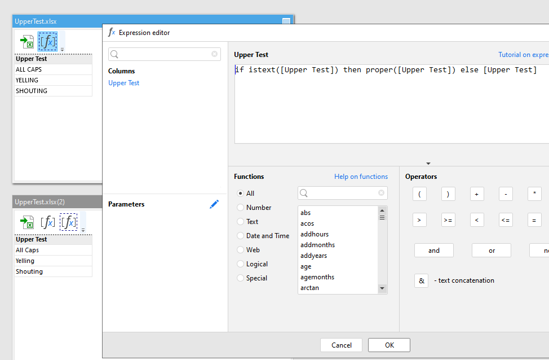Insert the greater than operator
The width and height of the screenshot is (549, 360).
[419, 220]
